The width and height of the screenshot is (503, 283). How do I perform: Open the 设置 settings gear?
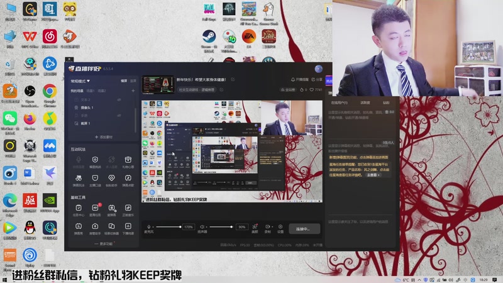[280, 228]
